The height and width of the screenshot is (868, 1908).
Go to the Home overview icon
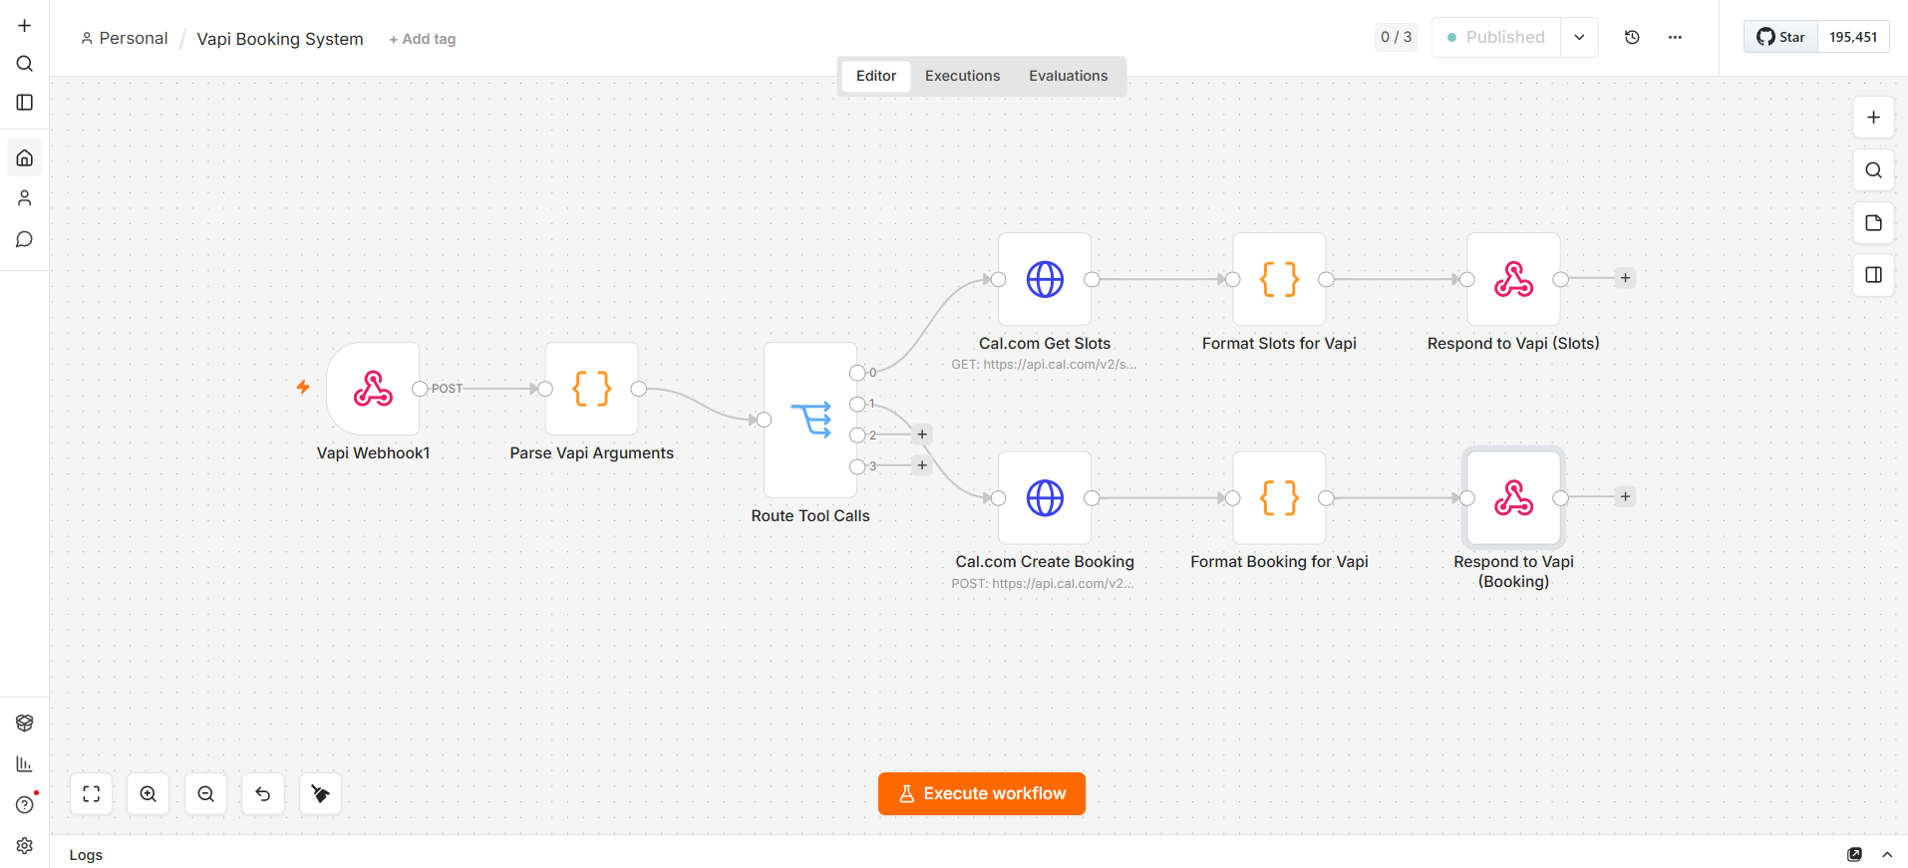point(25,157)
